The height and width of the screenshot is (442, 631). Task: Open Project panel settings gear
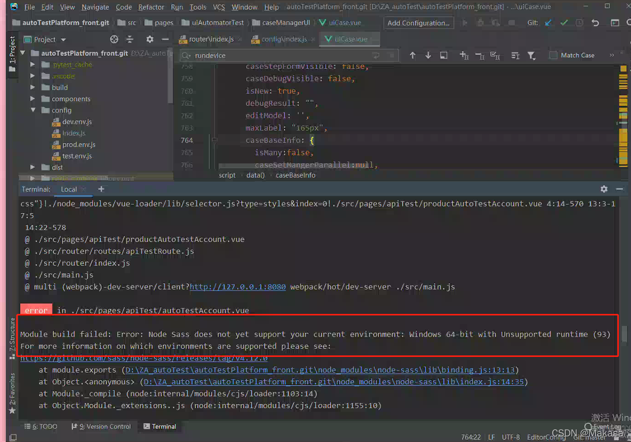click(150, 39)
